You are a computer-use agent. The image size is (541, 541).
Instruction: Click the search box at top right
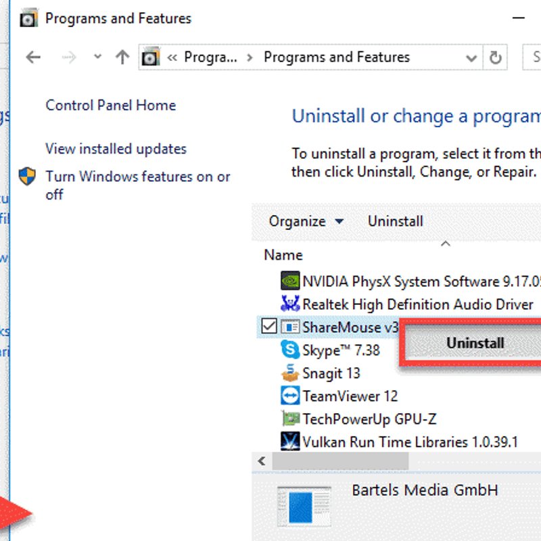click(532, 57)
